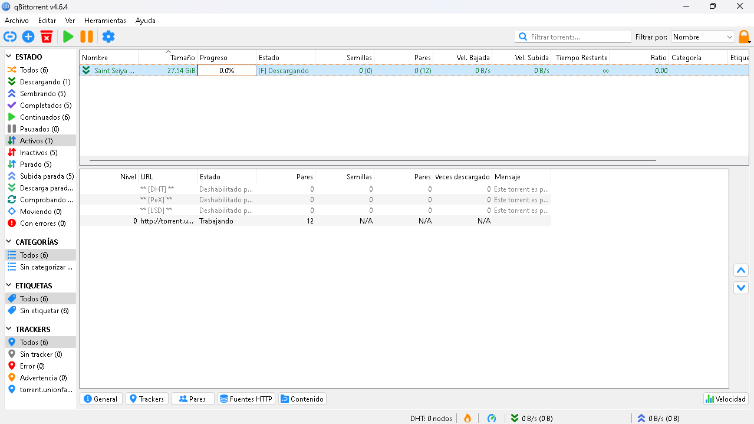
Task: Open the 'Filtrar por' Nombre dropdown
Action: point(703,37)
